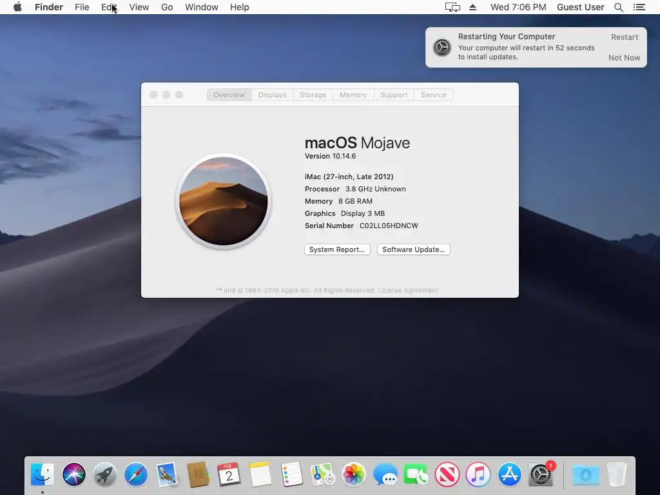The height and width of the screenshot is (495, 660).
Task: Click the Software Update... button
Action: pos(413,249)
